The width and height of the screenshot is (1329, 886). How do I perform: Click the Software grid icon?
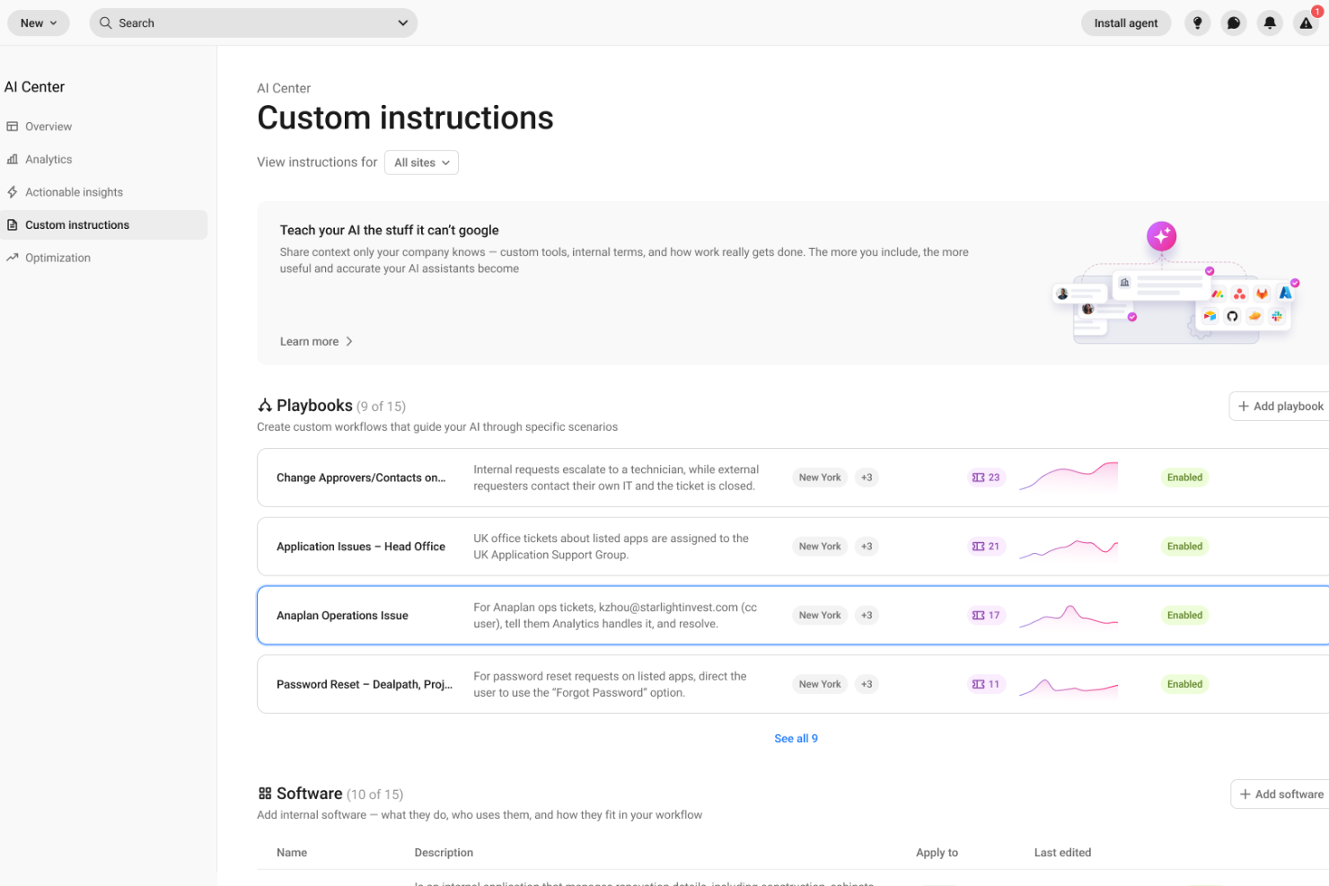pos(264,794)
